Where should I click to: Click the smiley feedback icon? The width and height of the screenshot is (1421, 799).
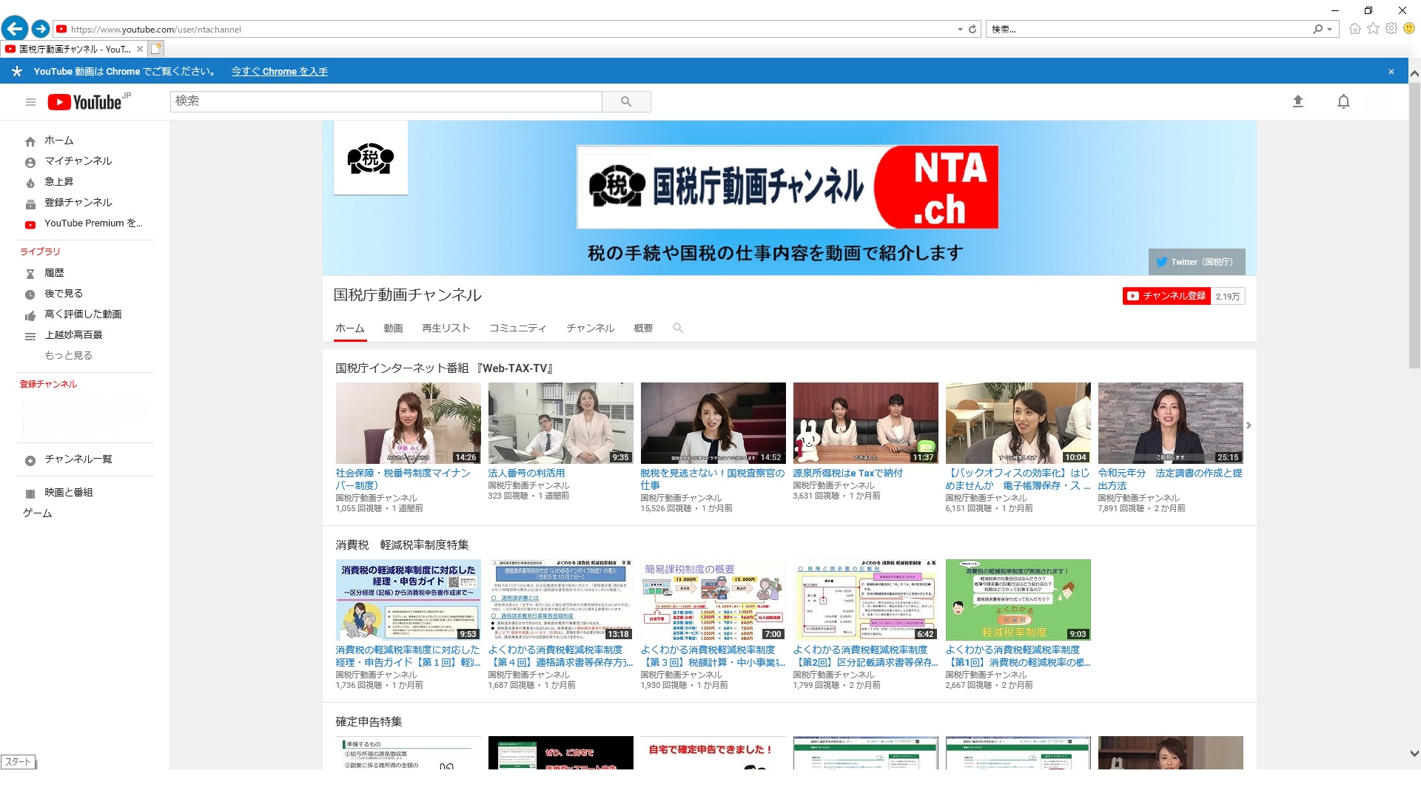(1409, 29)
